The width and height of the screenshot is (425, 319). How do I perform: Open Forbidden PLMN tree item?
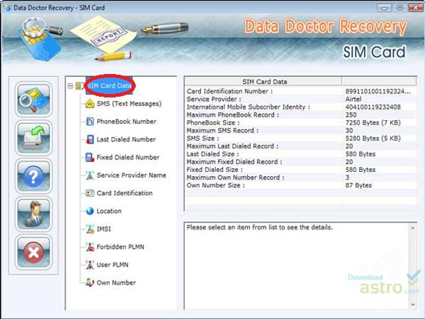pos(120,247)
